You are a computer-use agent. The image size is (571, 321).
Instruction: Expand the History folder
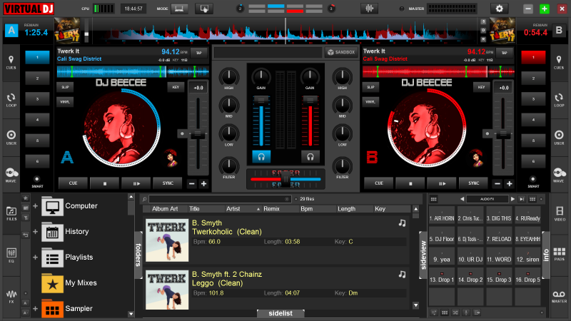pyautogui.click(x=35, y=231)
